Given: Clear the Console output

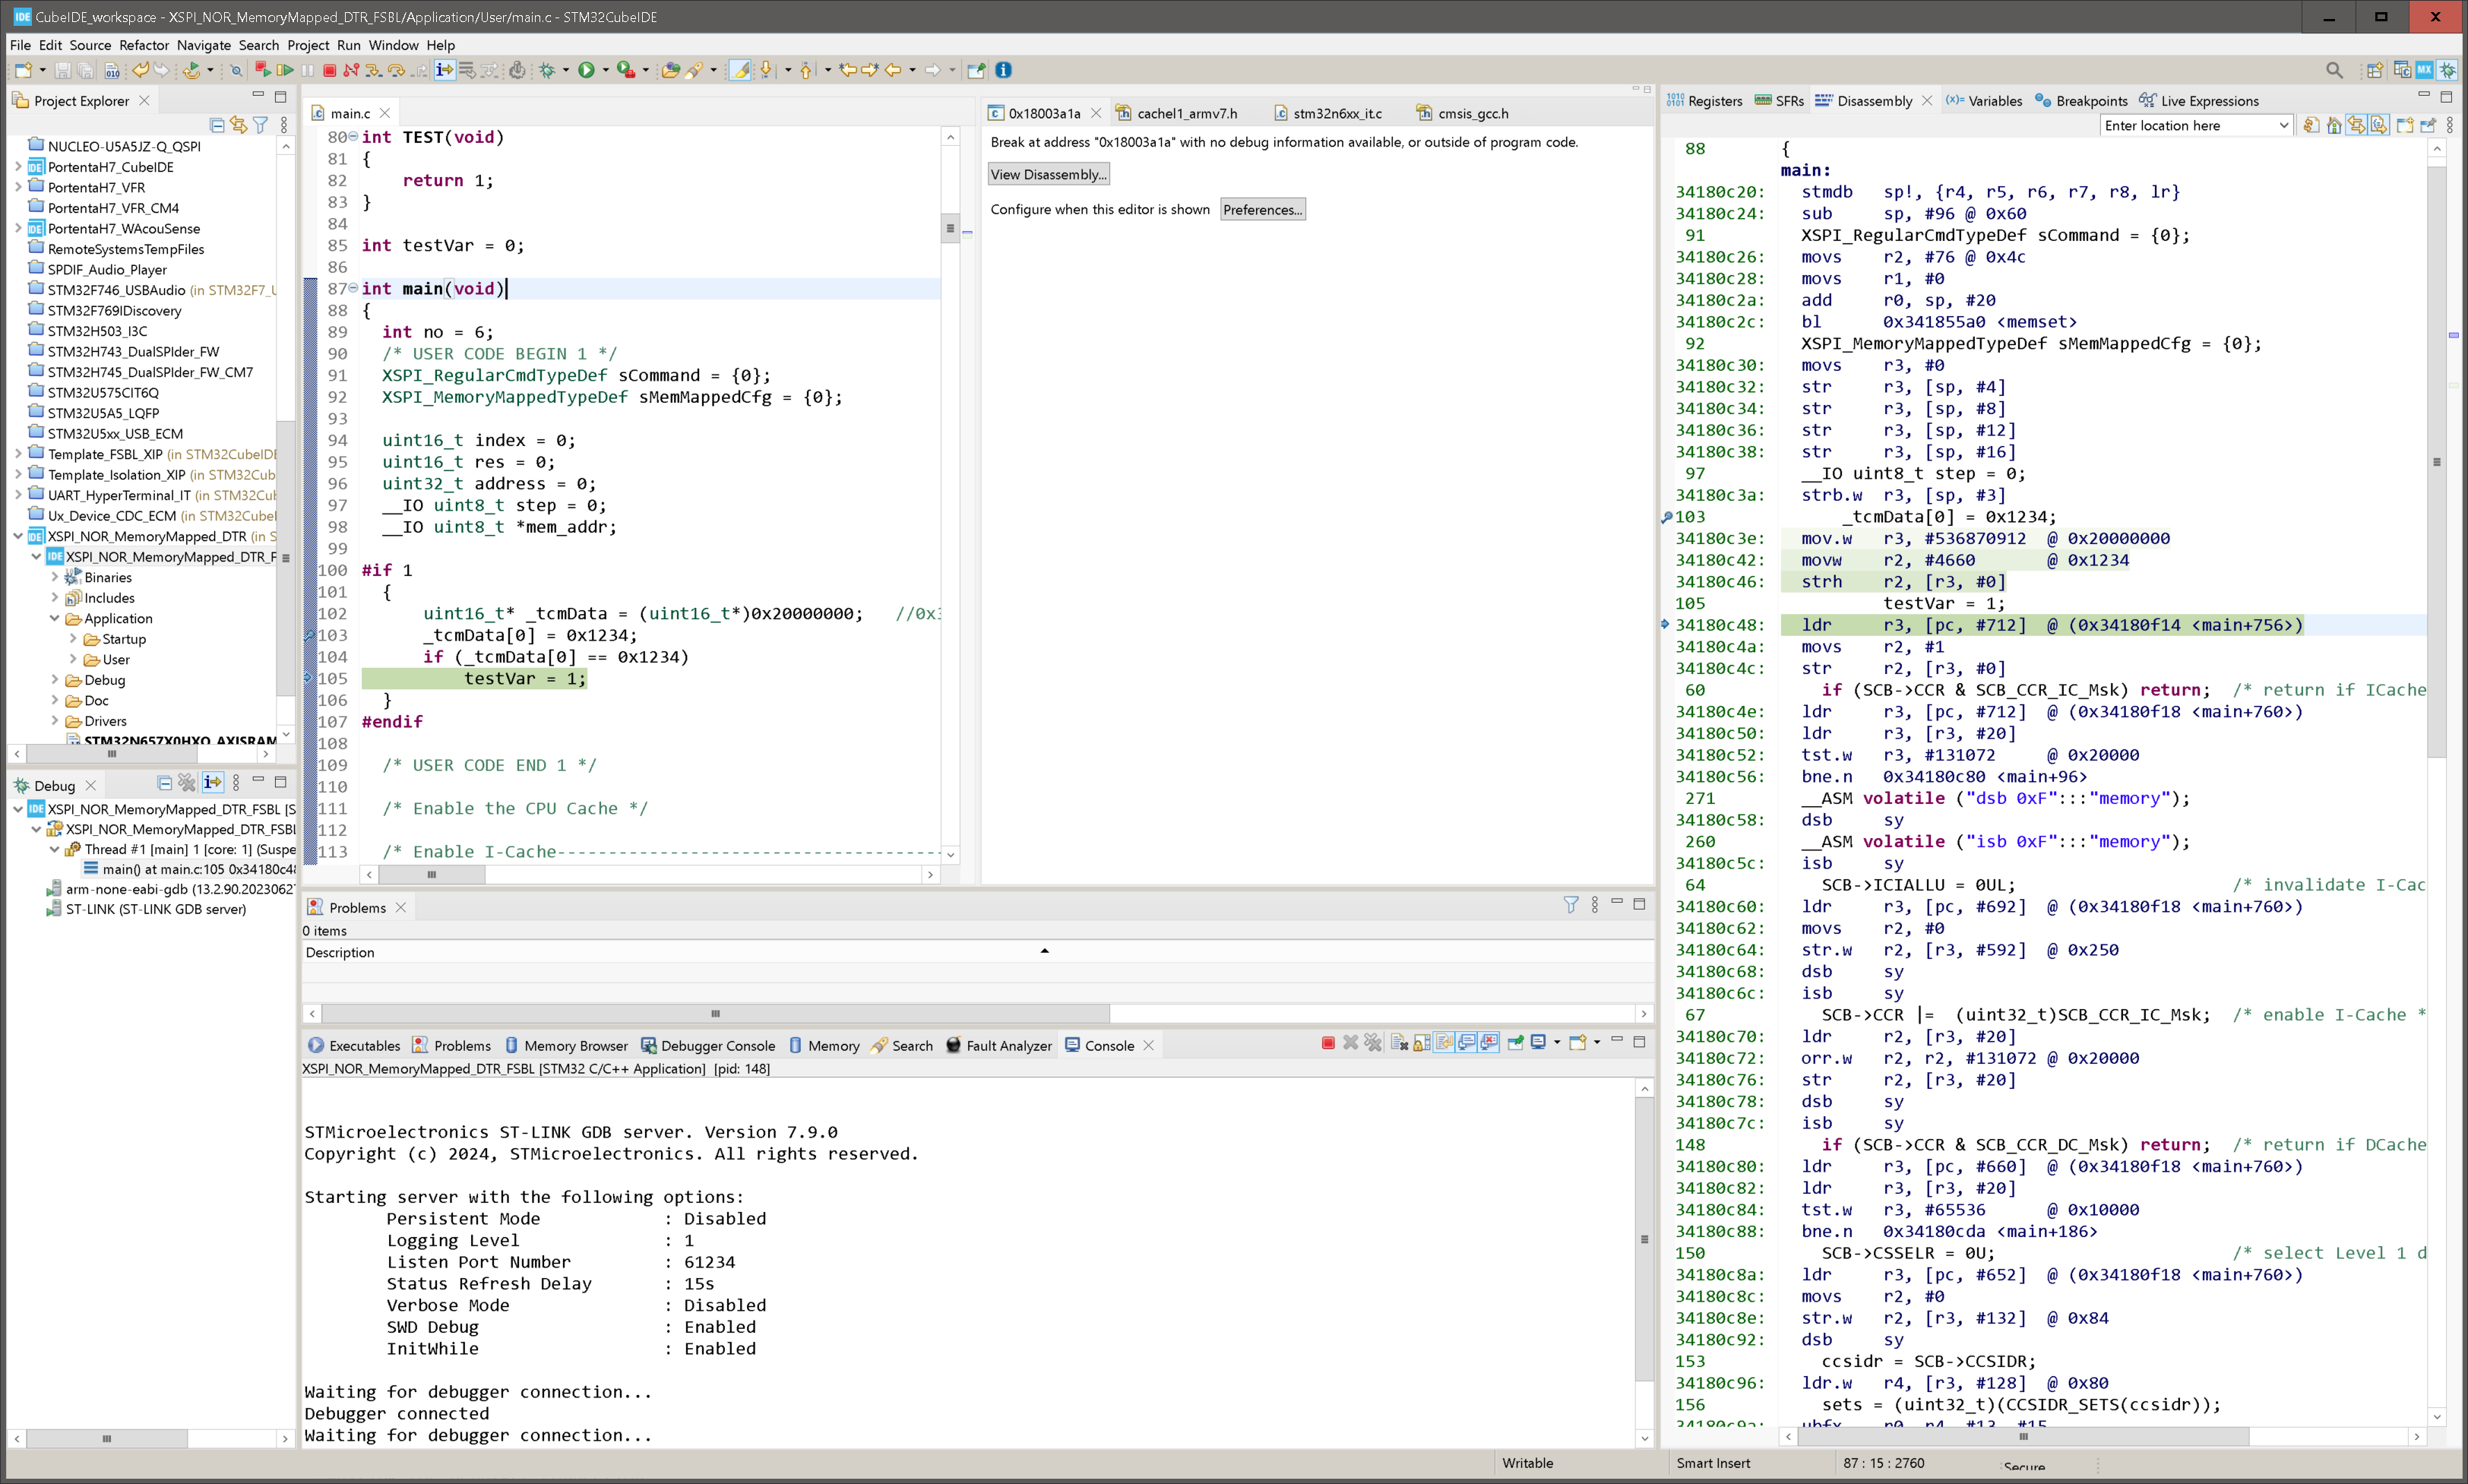Looking at the screenshot, I should pos(1399,1044).
